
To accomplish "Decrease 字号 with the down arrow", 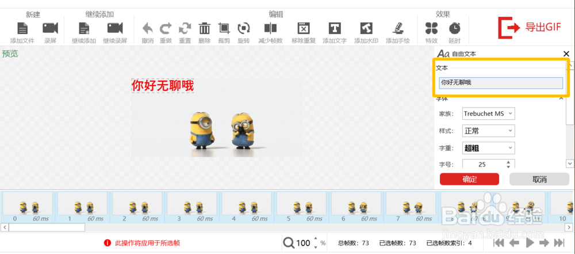I will tap(508, 166).
